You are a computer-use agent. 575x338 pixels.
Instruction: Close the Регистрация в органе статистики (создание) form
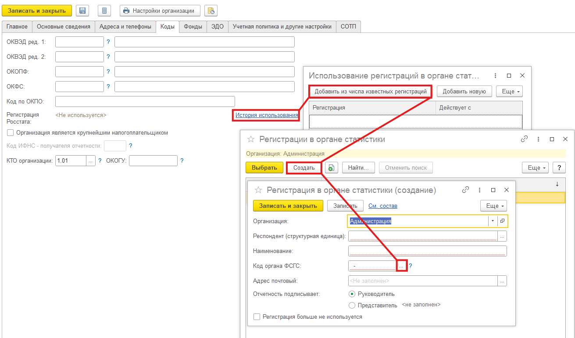click(507, 190)
